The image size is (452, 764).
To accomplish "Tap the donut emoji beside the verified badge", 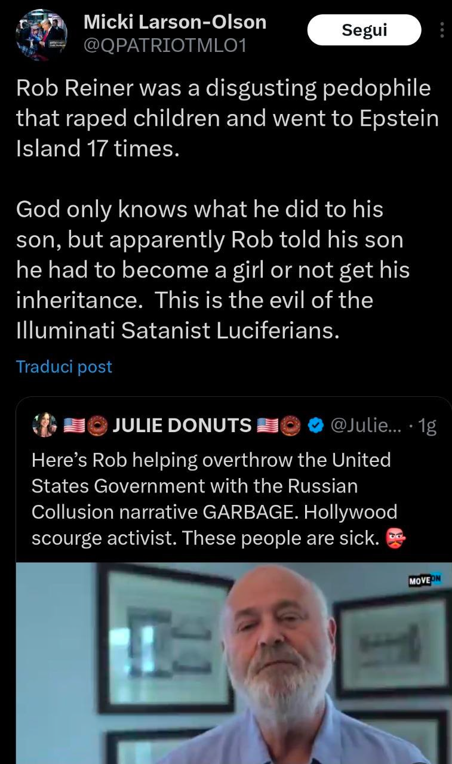I will coord(290,425).
